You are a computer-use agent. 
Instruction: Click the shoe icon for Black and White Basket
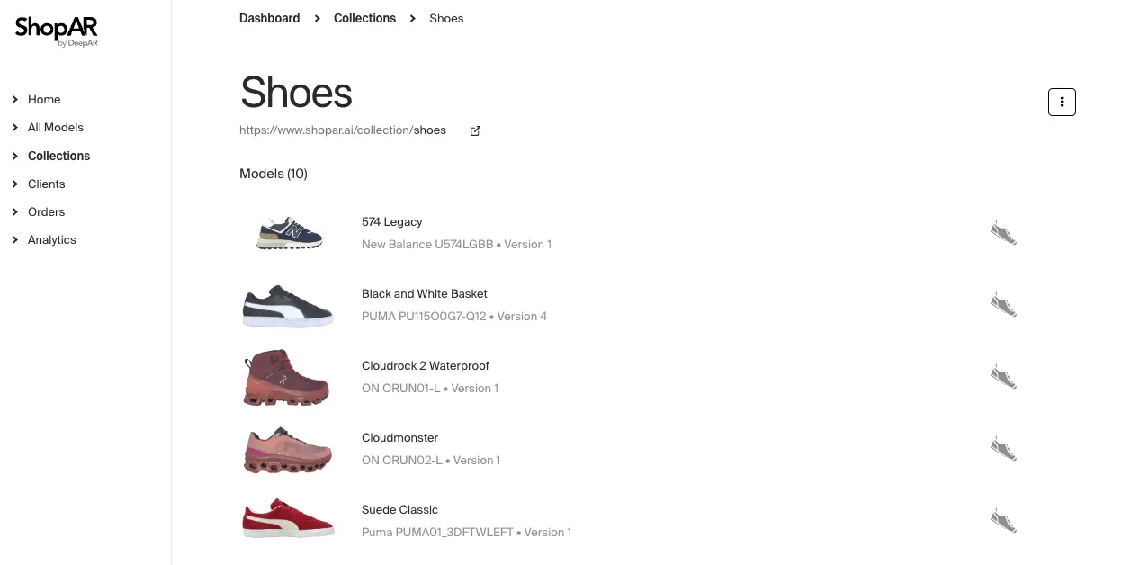coord(1003,304)
